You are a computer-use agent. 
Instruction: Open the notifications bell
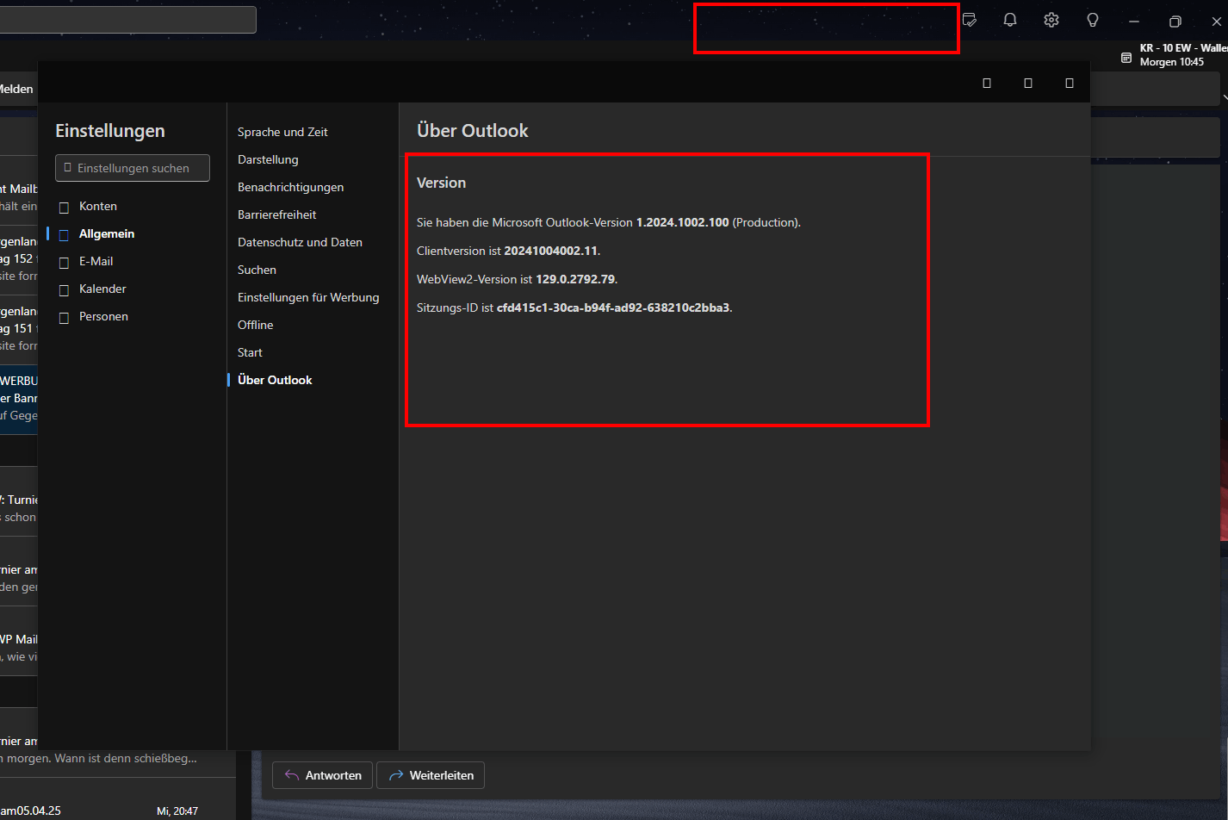[1010, 20]
